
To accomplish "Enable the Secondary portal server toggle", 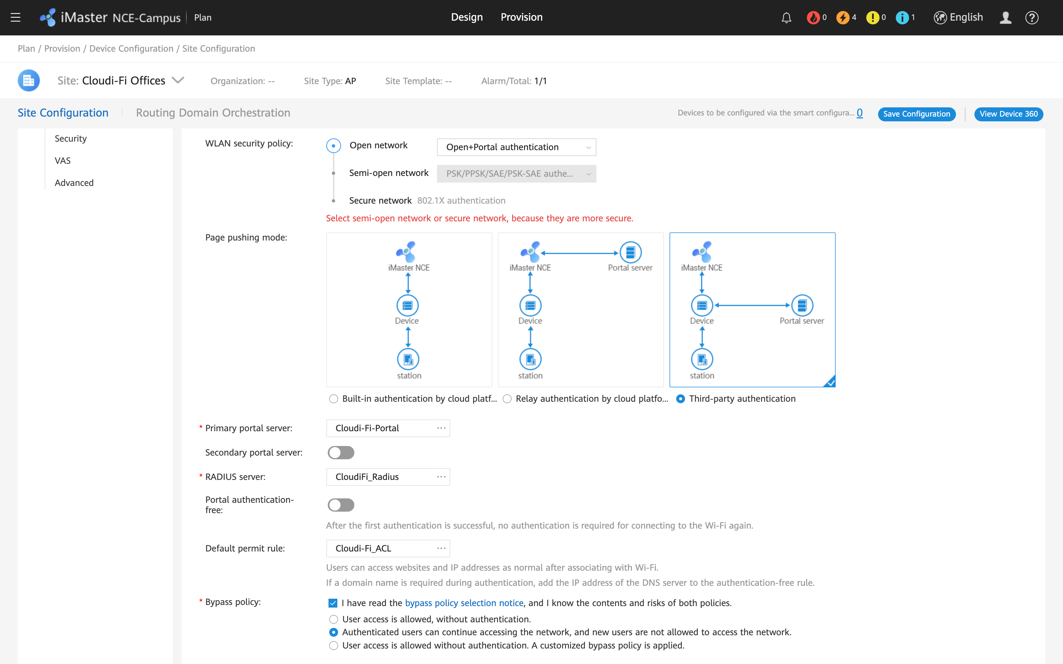I will 341,452.
